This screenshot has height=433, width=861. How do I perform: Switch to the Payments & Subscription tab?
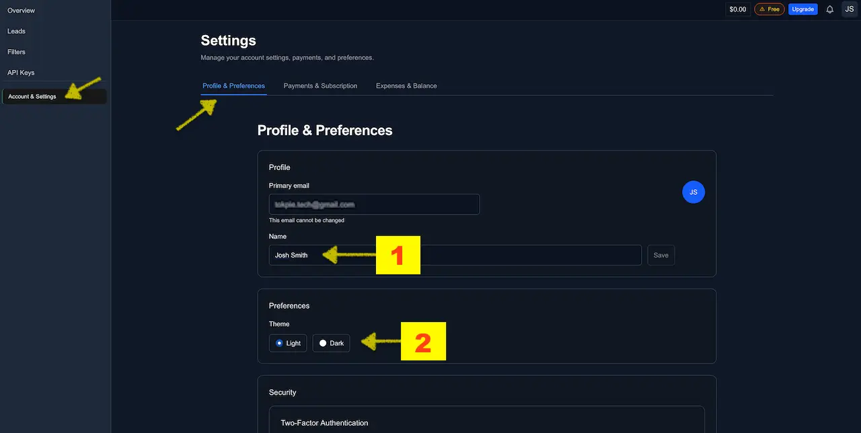point(320,85)
